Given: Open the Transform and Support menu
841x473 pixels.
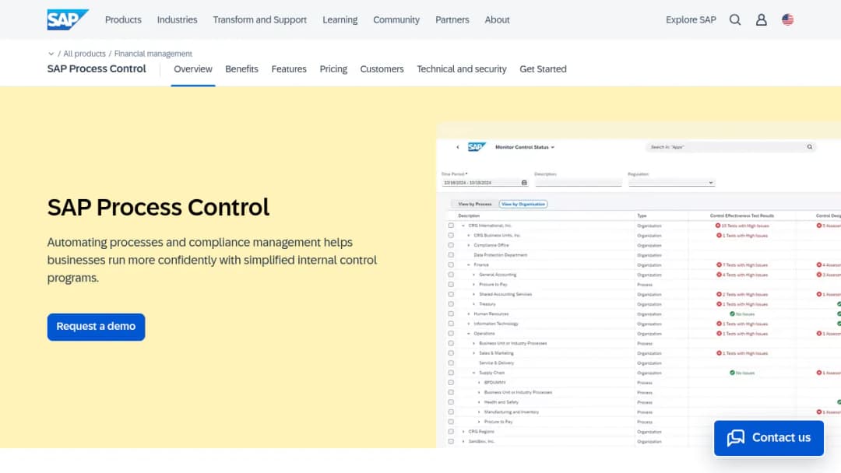Looking at the screenshot, I should 259,19.
